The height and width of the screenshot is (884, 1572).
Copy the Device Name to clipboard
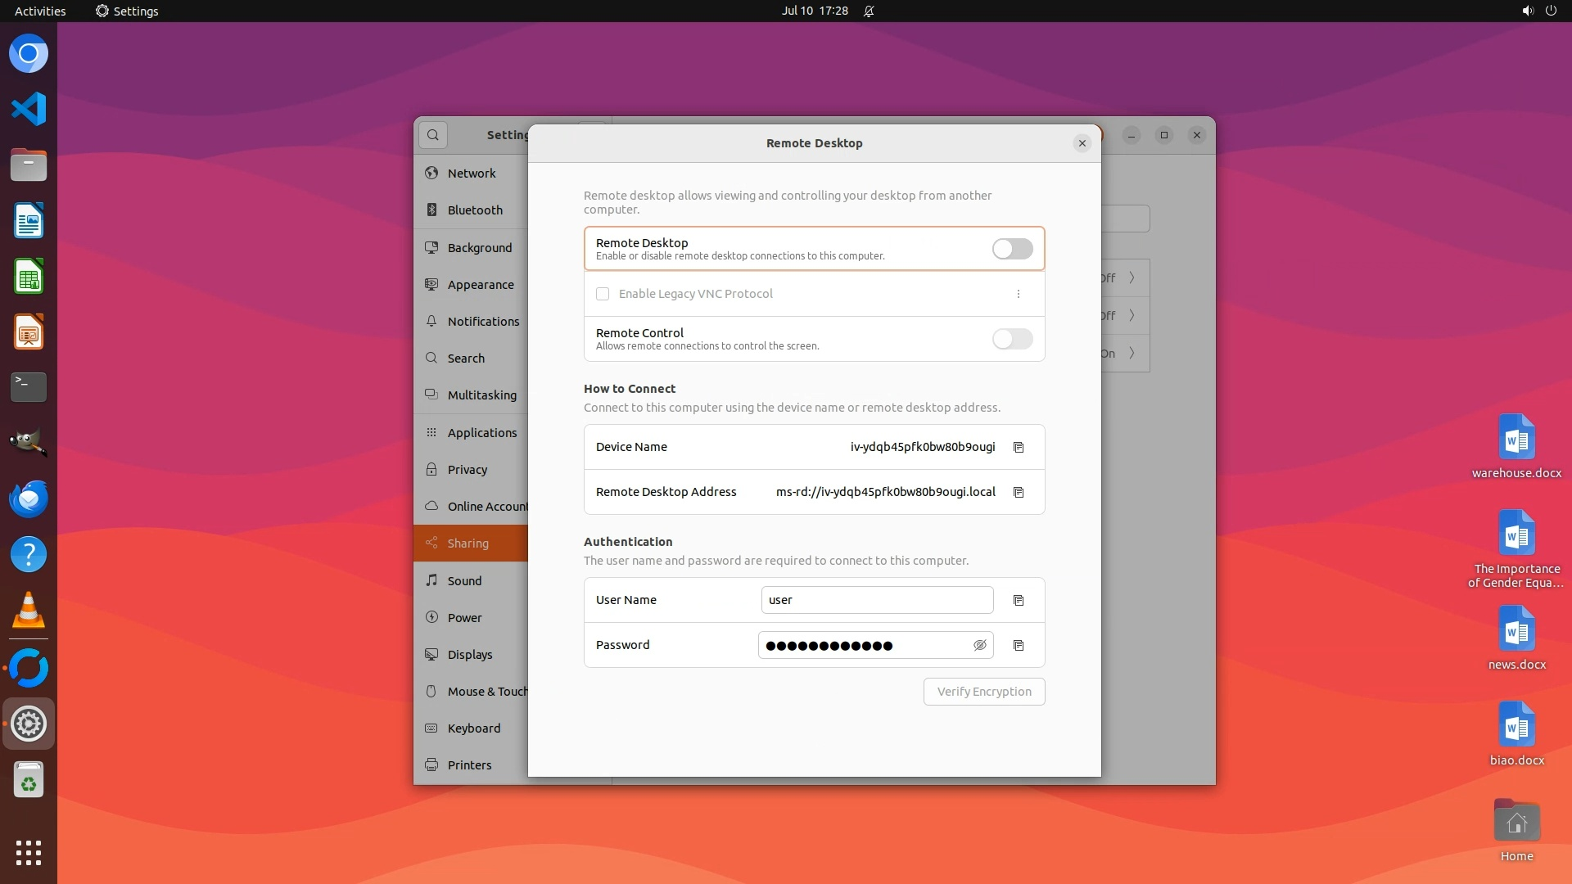1019,447
